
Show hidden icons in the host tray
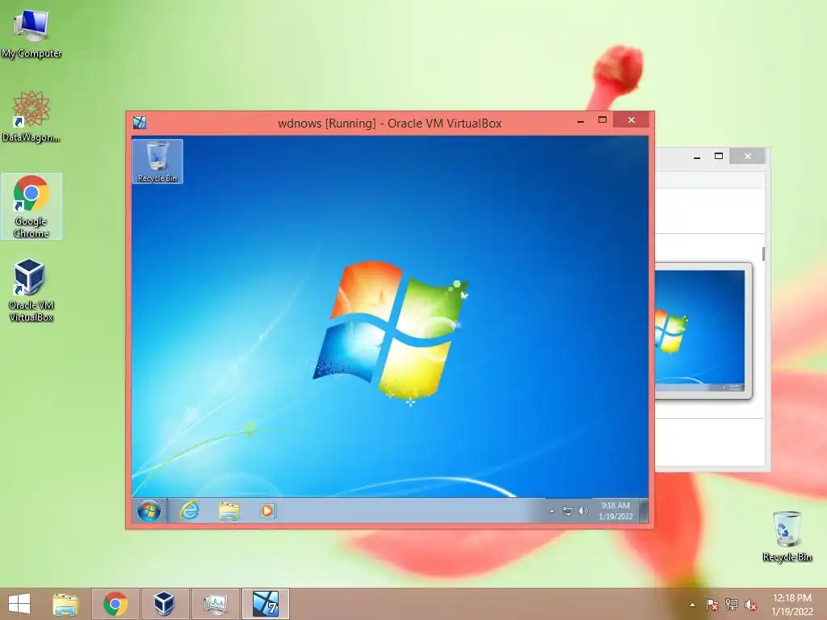(x=692, y=605)
